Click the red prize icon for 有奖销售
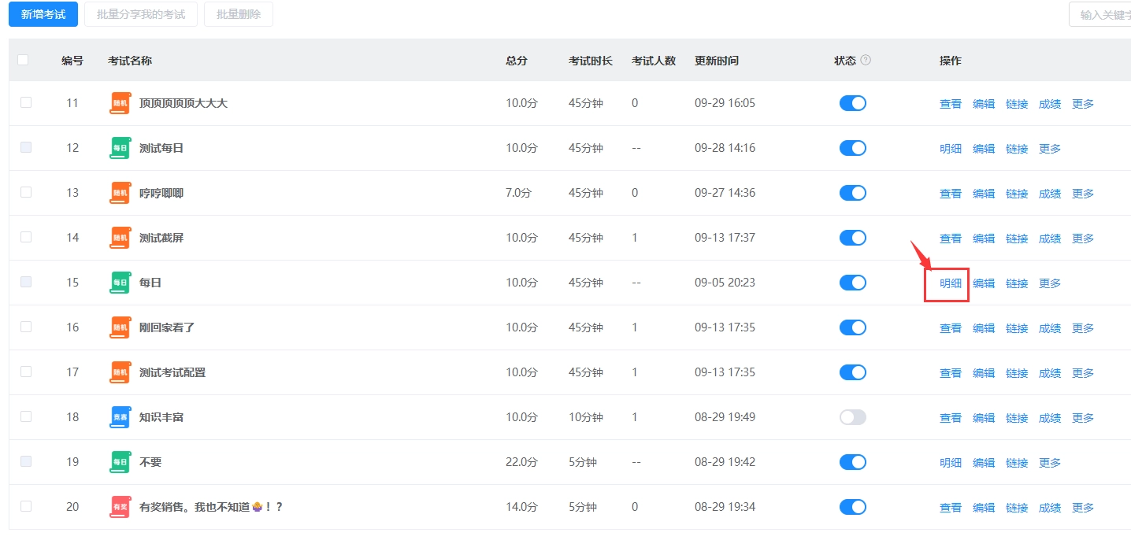The height and width of the screenshot is (540, 1131). pyautogui.click(x=120, y=507)
